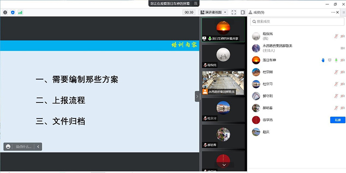Toggle muted microphone for 程保民
This screenshot has width=346, height=173.
click(x=336, y=36)
